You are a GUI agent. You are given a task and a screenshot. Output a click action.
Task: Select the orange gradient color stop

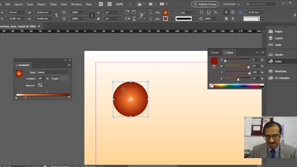point(26,98)
